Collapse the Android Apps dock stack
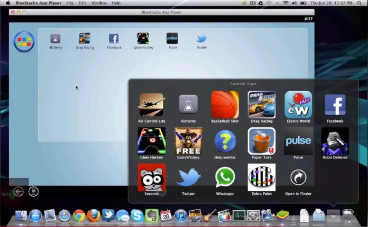Screen dimensions: 368x227 pos(333,216)
